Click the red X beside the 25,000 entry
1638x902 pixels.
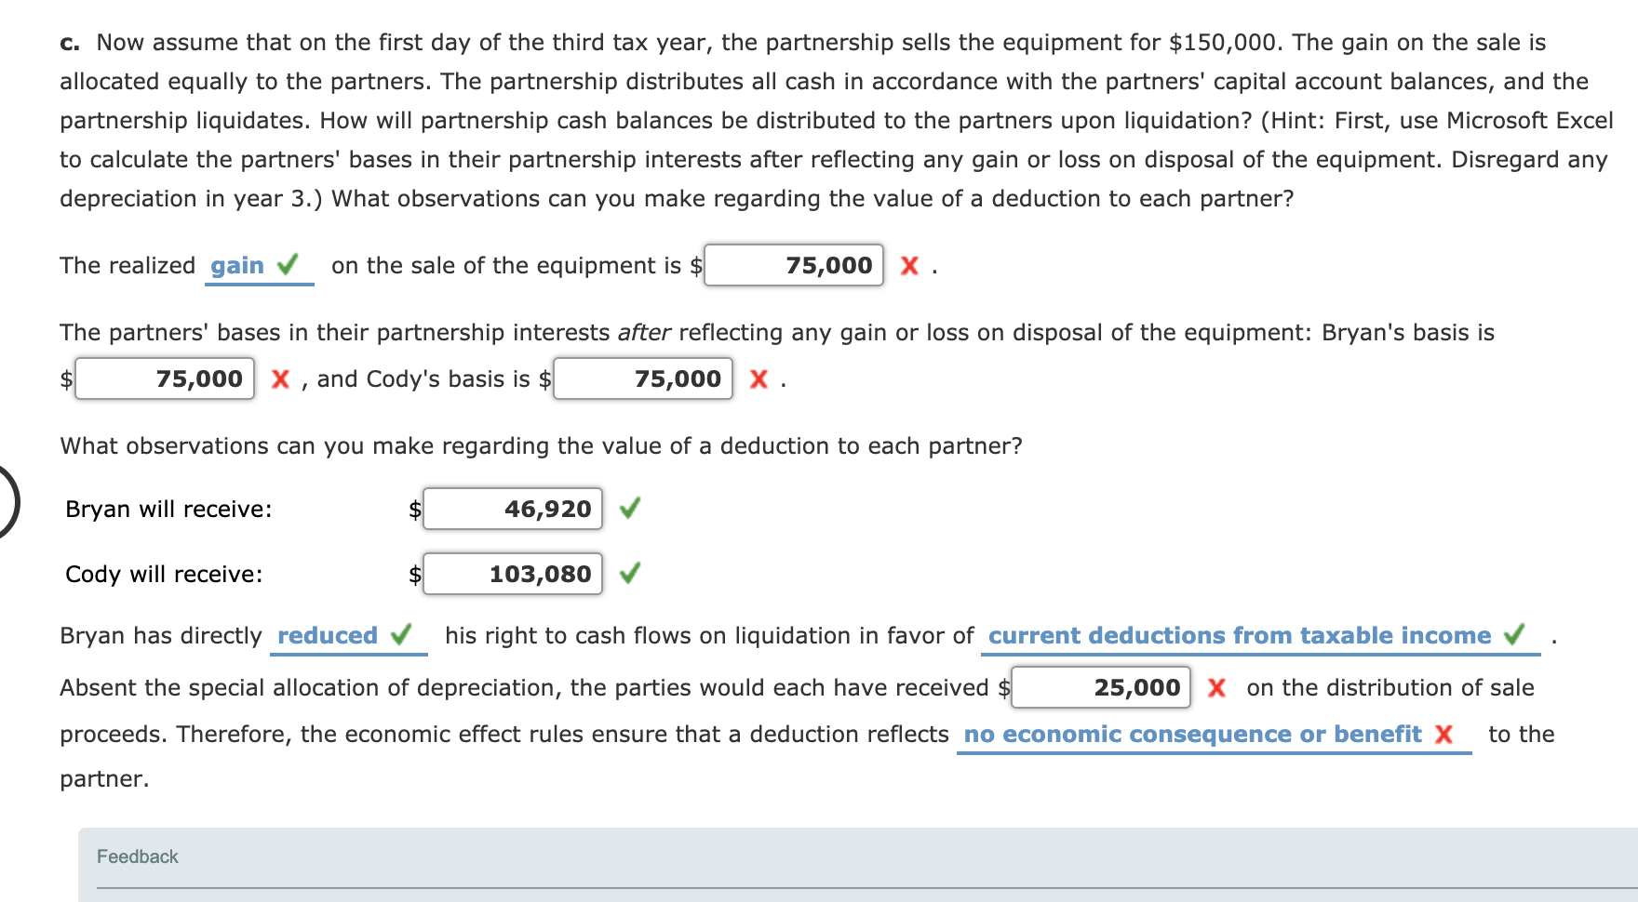(x=1221, y=687)
